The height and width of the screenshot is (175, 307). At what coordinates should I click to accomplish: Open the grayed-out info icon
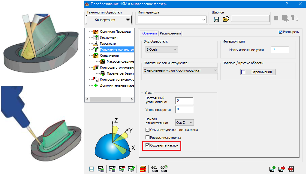276,18
